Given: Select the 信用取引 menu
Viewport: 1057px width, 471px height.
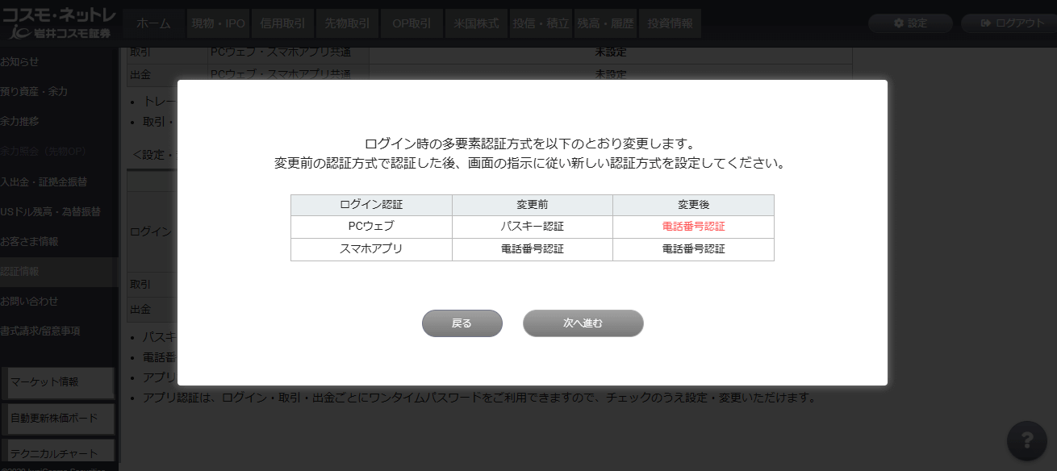Looking at the screenshot, I should [282, 23].
